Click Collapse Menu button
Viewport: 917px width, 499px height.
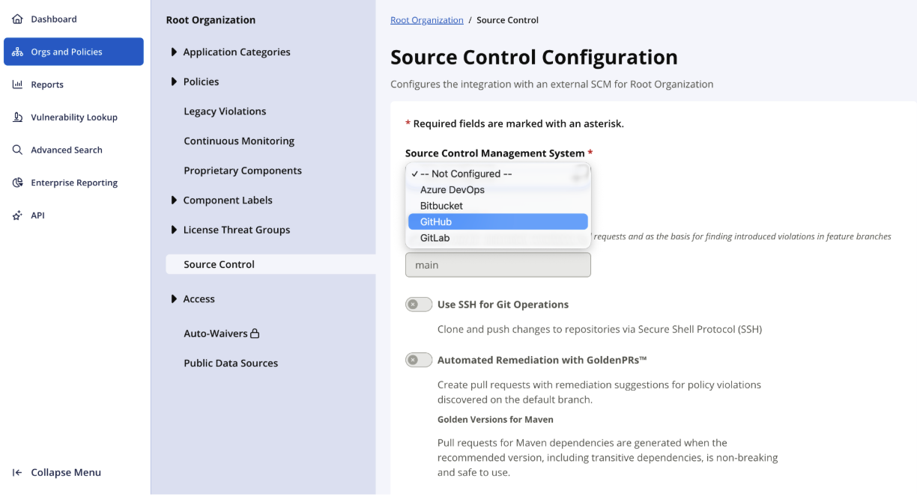click(57, 473)
